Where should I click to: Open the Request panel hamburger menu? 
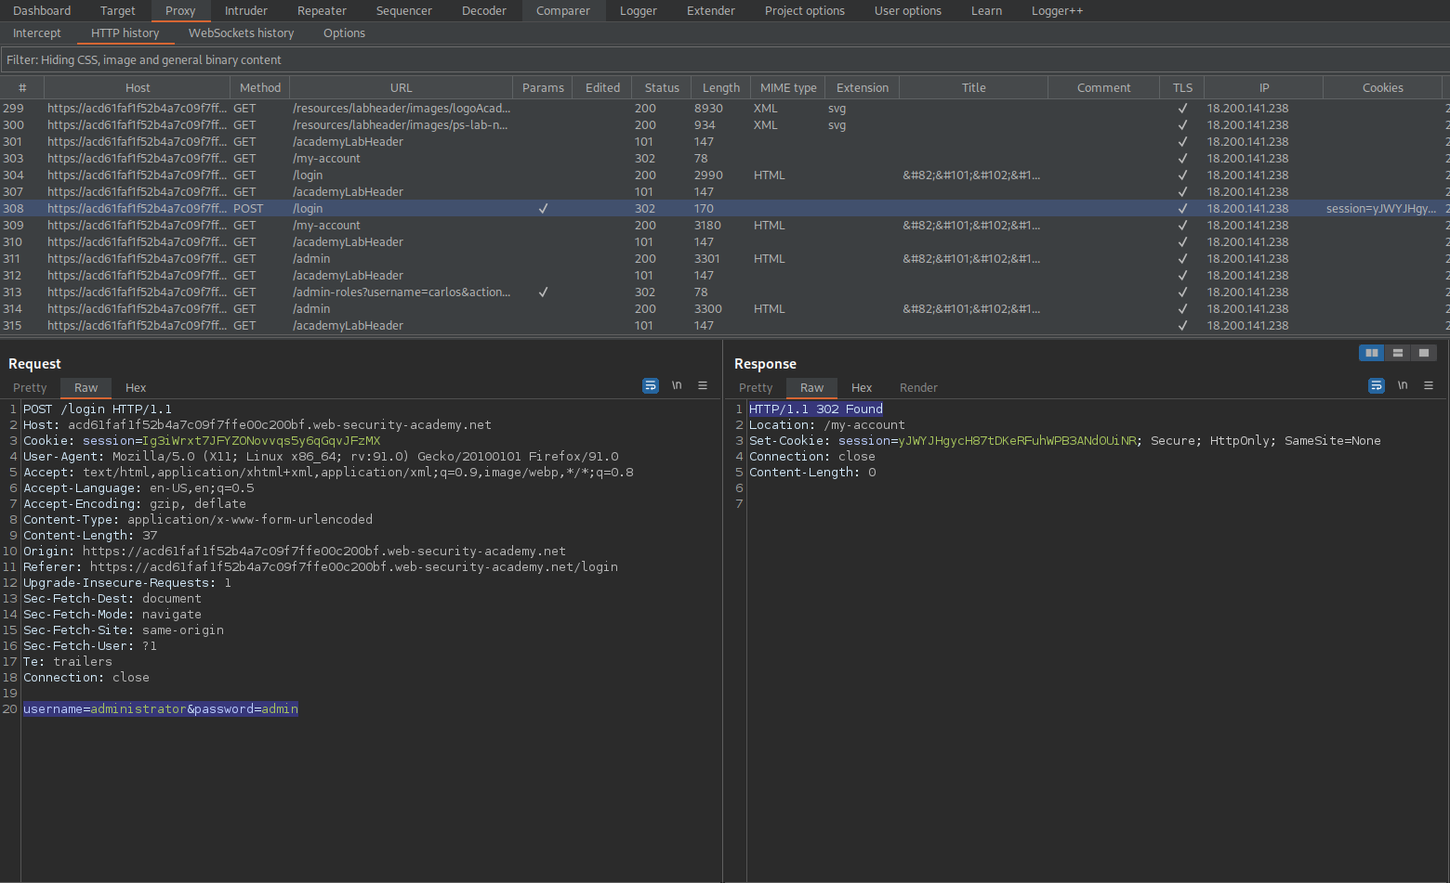point(703,385)
